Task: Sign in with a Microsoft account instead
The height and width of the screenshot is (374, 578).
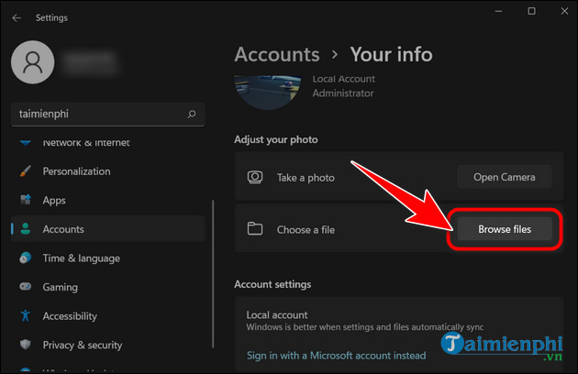Action: (336, 355)
